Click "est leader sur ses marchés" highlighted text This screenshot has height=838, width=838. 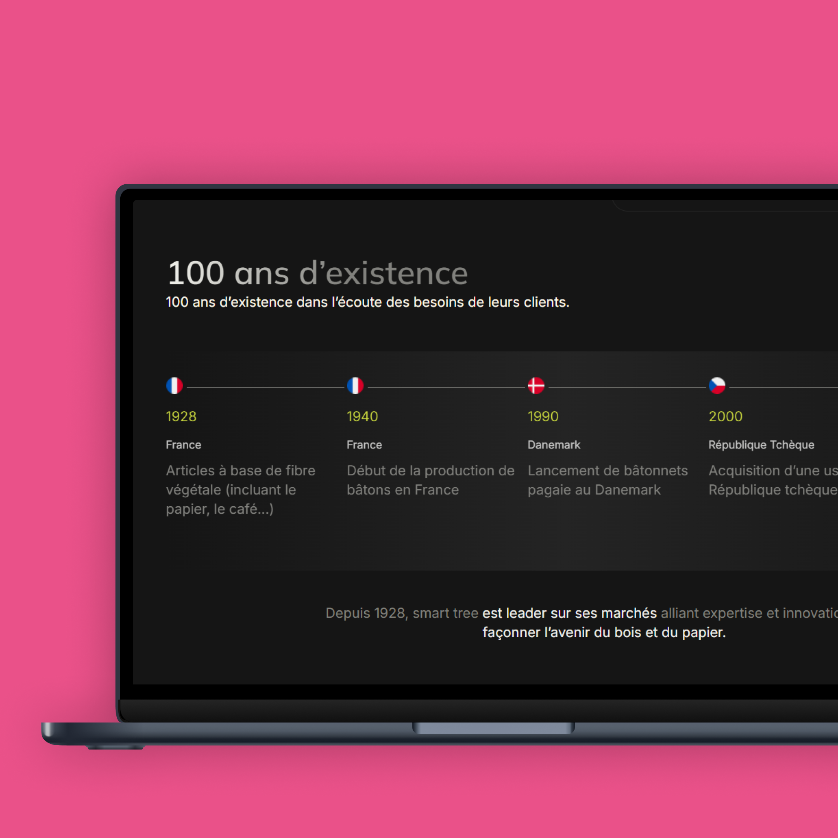[x=569, y=613]
